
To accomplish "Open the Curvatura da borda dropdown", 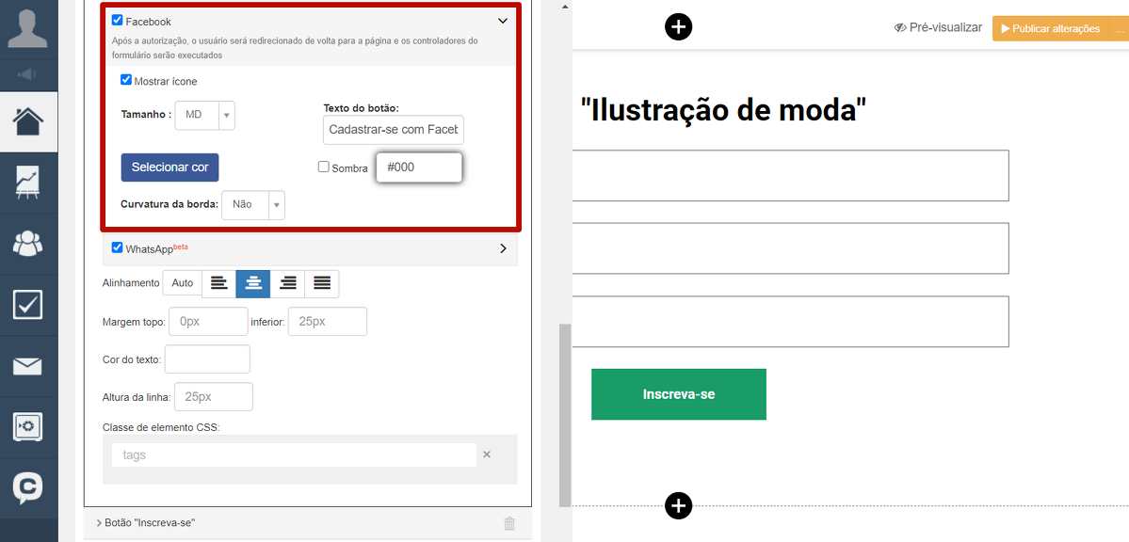I will (x=252, y=204).
